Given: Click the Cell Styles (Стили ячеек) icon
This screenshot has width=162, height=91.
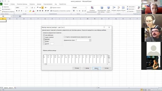Looking at the screenshot, I should coord(108,8).
